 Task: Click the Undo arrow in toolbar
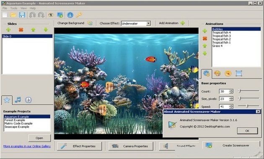click(x=32, y=15)
